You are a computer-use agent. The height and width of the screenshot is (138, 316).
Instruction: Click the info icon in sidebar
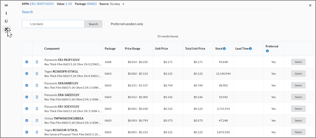coord(6,13)
